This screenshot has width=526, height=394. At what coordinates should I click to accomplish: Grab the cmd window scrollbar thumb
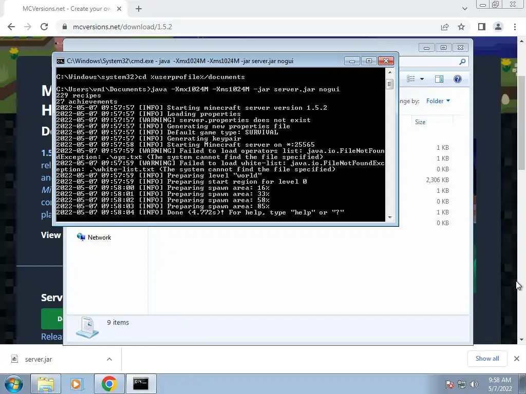pos(389,84)
